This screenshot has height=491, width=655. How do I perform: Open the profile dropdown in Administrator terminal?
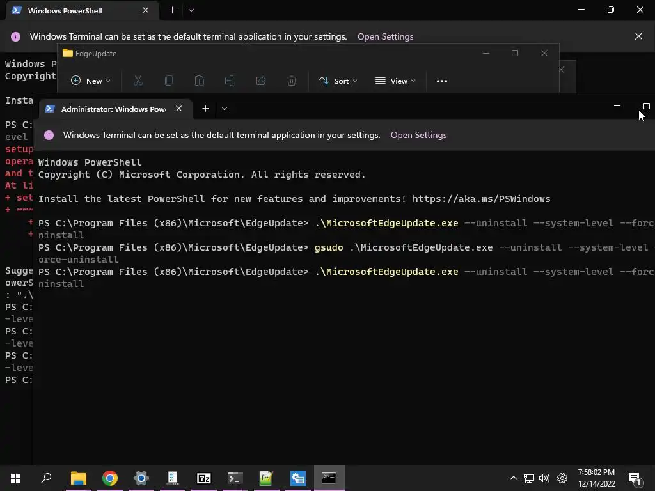coord(225,109)
